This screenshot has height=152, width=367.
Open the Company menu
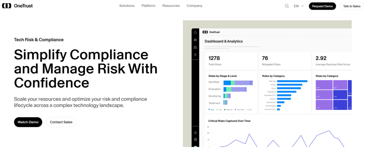194,6
